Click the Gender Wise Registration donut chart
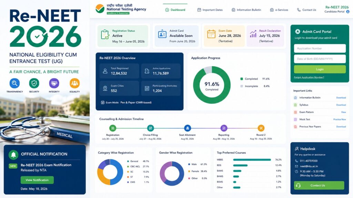The image size is (353, 198). [172, 174]
